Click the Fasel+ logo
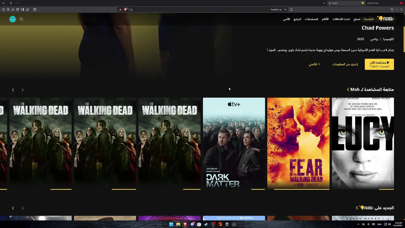Image resolution: width=405 pixels, height=228 pixels. tap(385, 19)
